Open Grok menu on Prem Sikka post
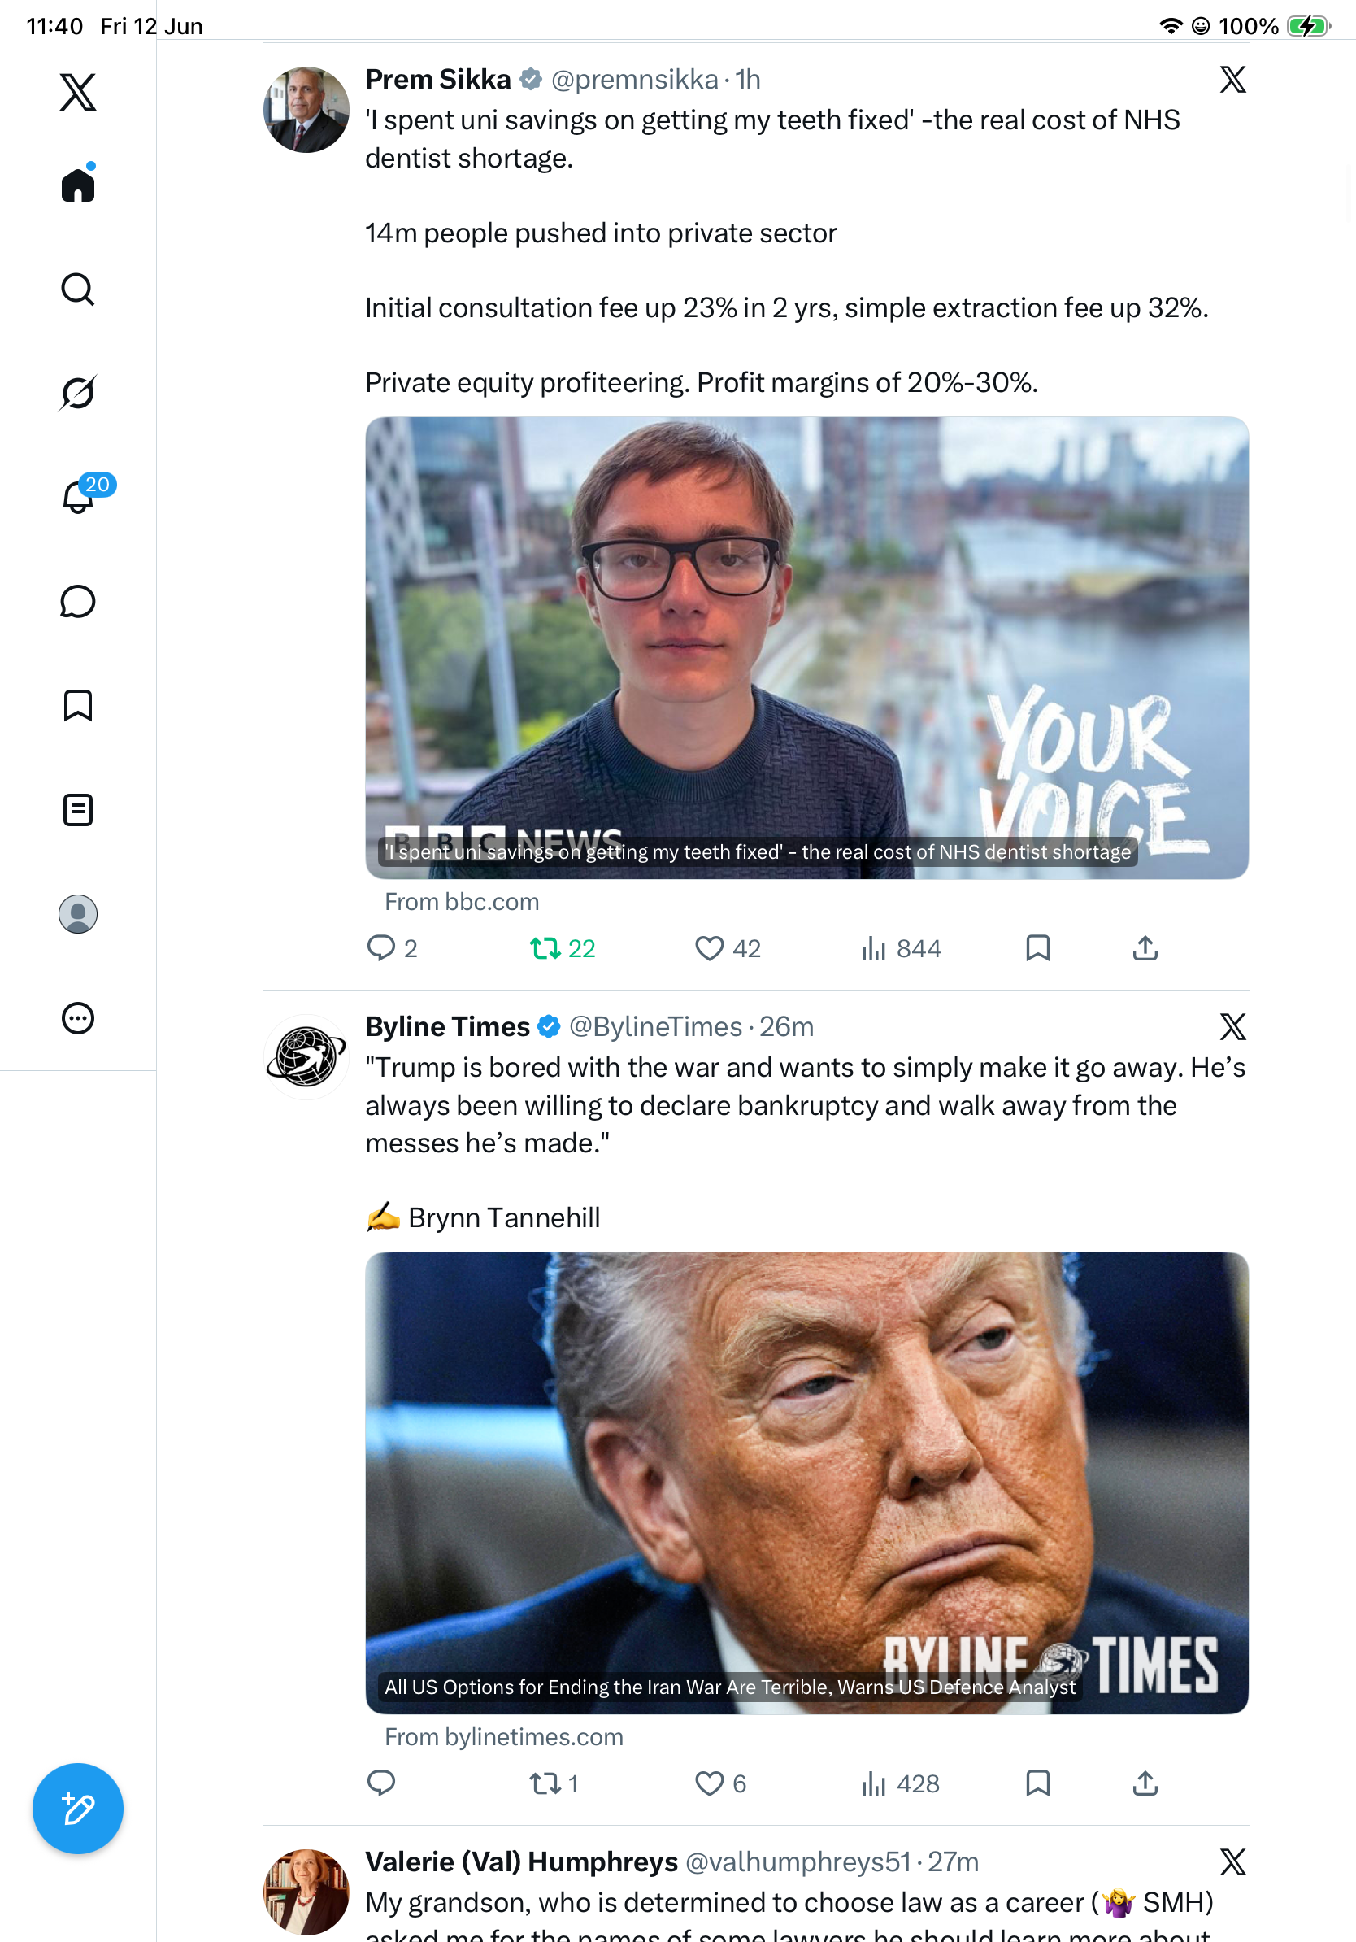The height and width of the screenshot is (1942, 1356). (x=1232, y=80)
